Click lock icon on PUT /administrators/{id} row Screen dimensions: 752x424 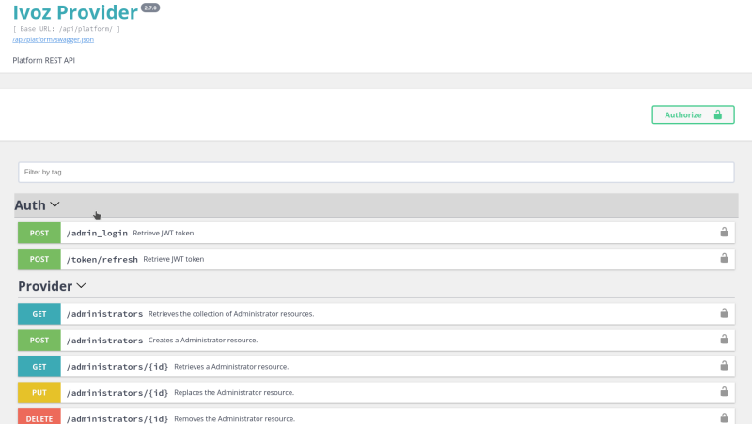coord(724,391)
